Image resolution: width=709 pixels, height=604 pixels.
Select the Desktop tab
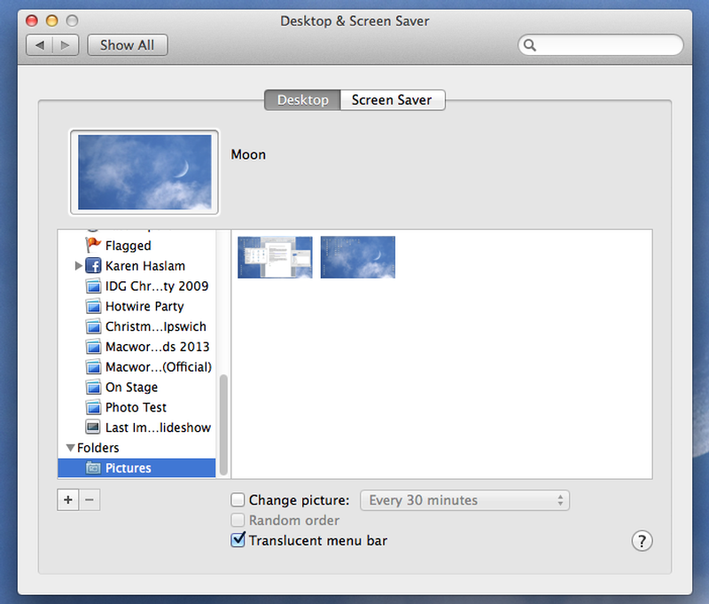point(302,100)
